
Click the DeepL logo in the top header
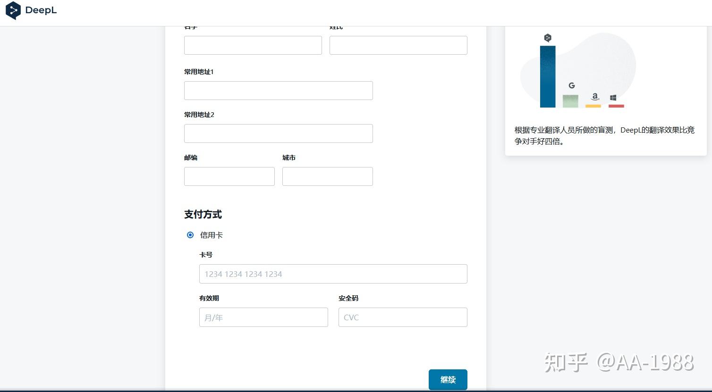pos(30,10)
